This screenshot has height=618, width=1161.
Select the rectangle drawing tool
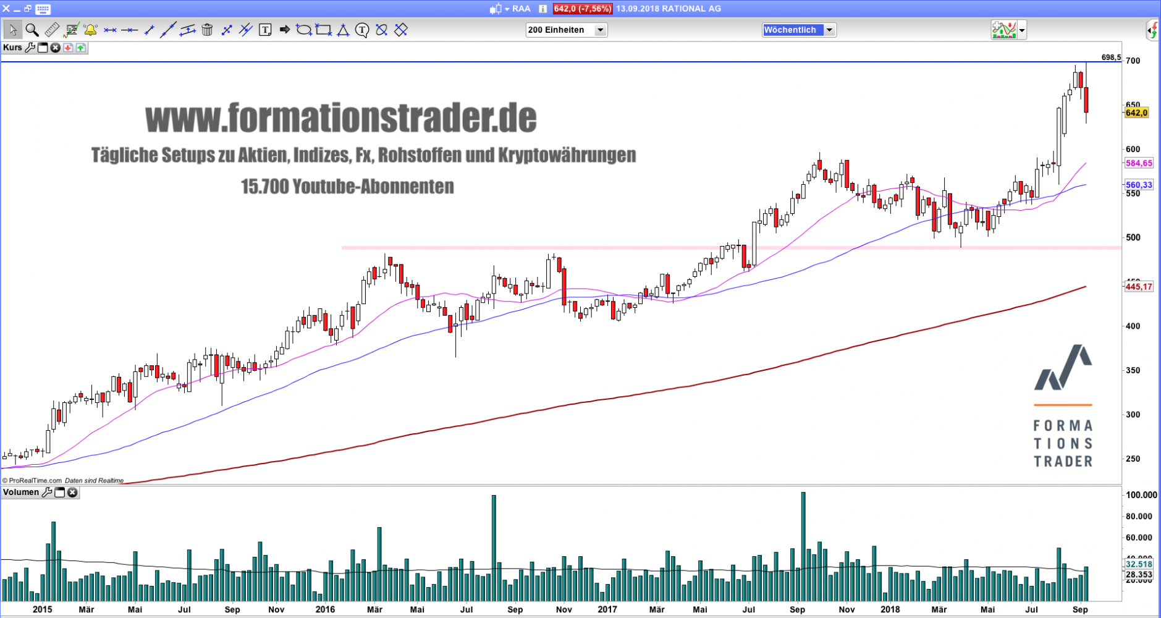323,30
